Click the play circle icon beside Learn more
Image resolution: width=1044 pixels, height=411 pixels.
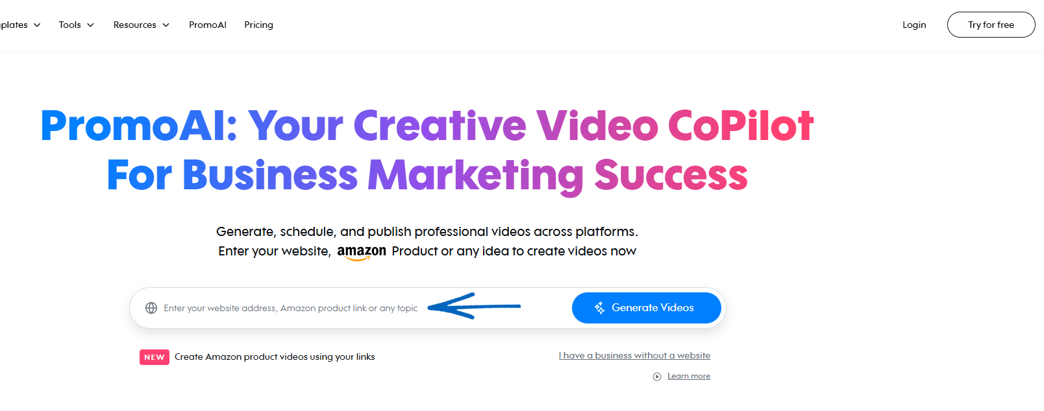click(657, 377)
